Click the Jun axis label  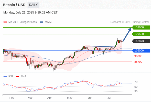[x=90, y=98]
